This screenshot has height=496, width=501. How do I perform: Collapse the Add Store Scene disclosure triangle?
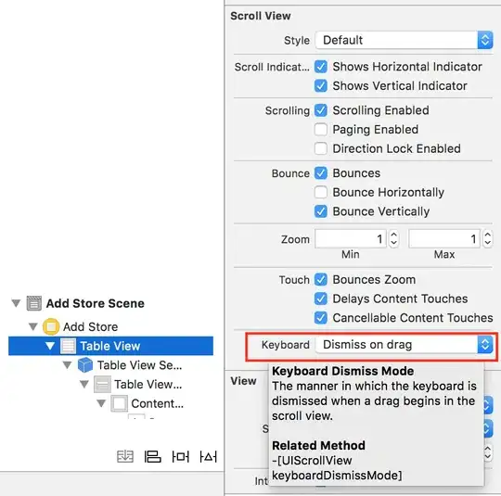coord(16,303)
